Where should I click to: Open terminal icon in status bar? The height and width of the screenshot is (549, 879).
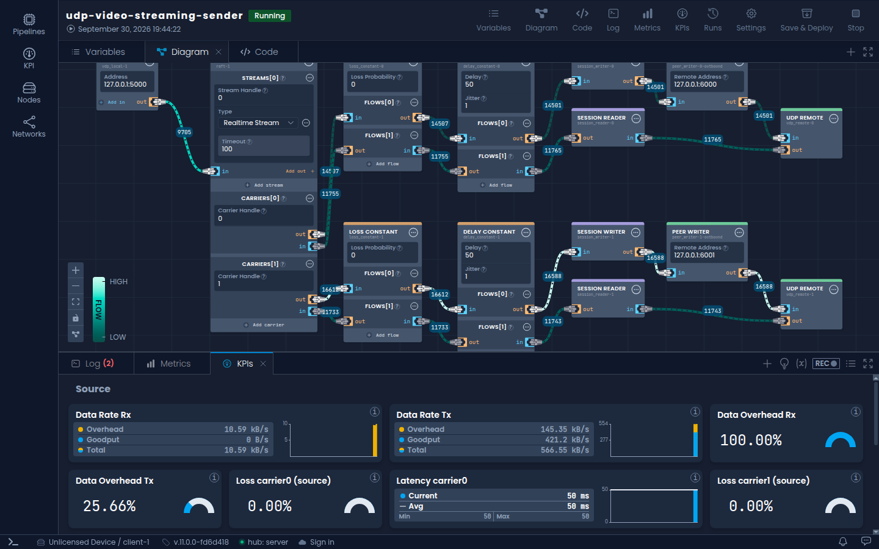click(x=13, y=542)
